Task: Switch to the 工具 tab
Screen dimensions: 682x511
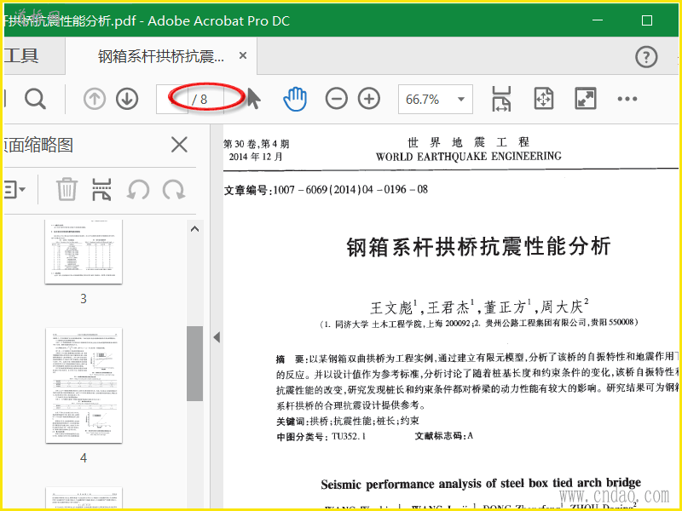Action: coord(21,55)
